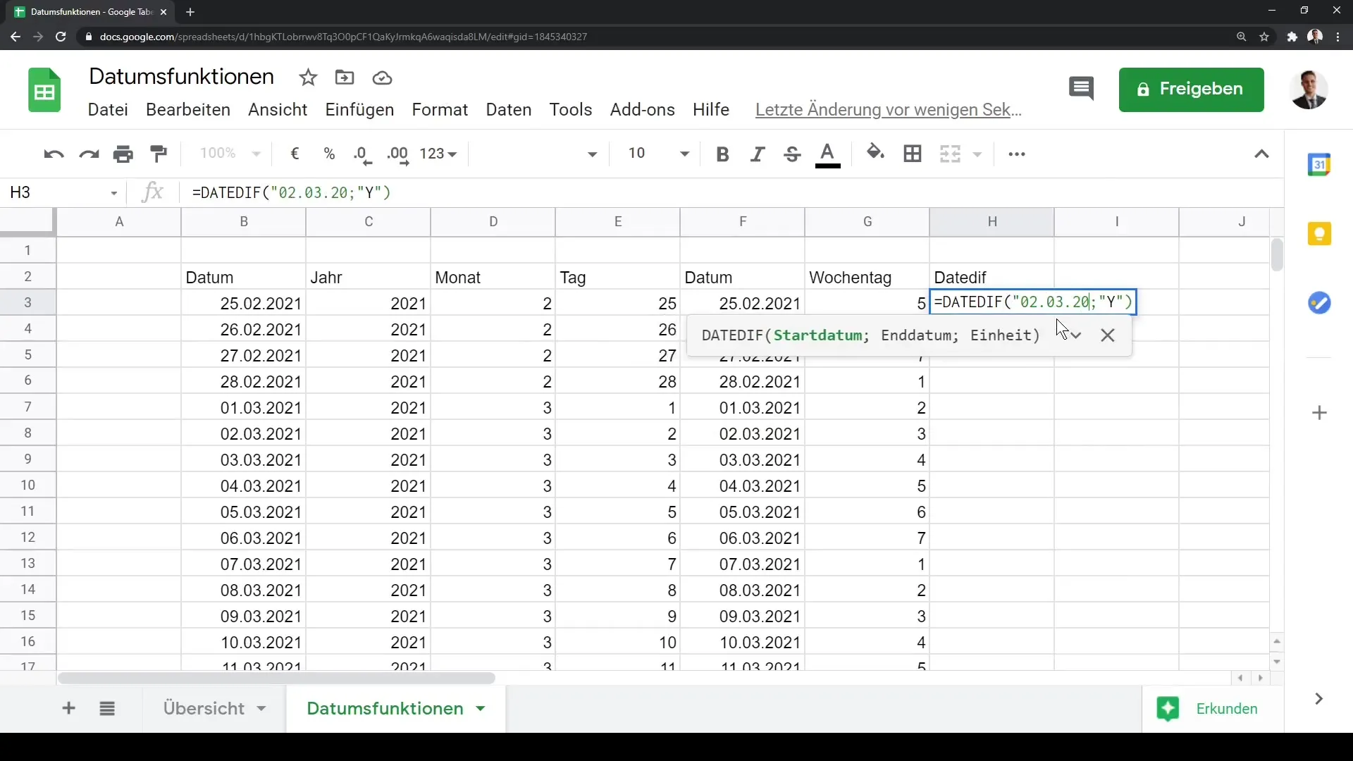Toggle italic formatting

pyautogui.click(x=758, y=154)
